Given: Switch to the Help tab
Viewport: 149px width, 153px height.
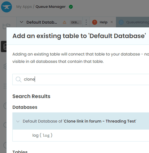Looking at the screenshot, I should (x=103, y=22).
